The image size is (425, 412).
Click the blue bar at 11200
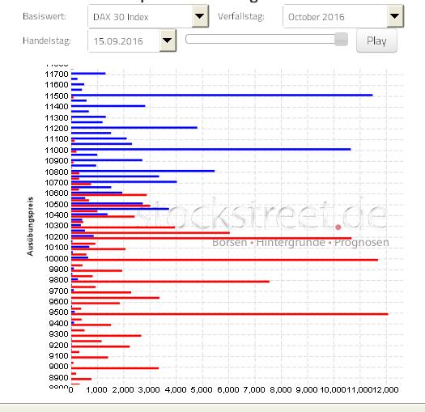point(134,127)
